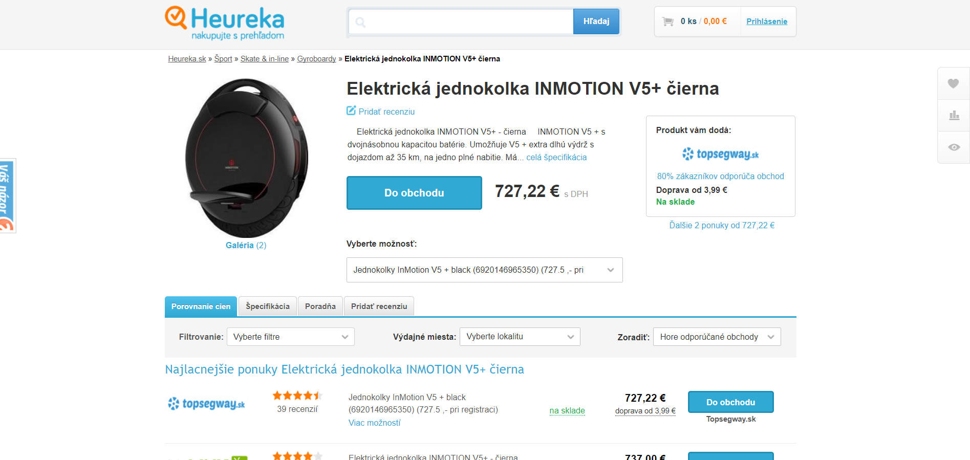
Task: Open the Prihlásenie login link
Action: click(x=767, y=21)
